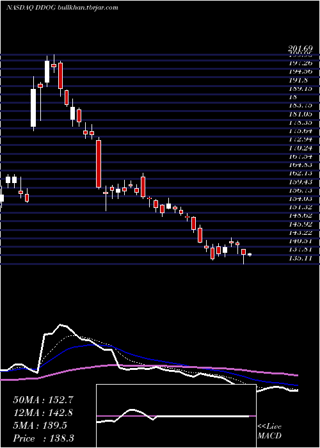This screenshot has width=320, height=448.
Task: Select the 172.94 price axis label
Action: click(300, 140)
